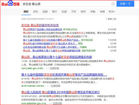Click the 5小时前 timestamp
The width and height of the screenshot is (140, 105).
pos(112,30)
